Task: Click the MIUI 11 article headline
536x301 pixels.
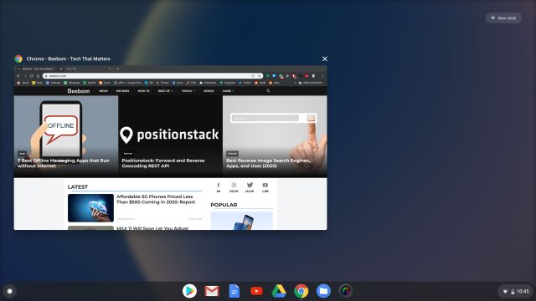Action: [152, 228]
